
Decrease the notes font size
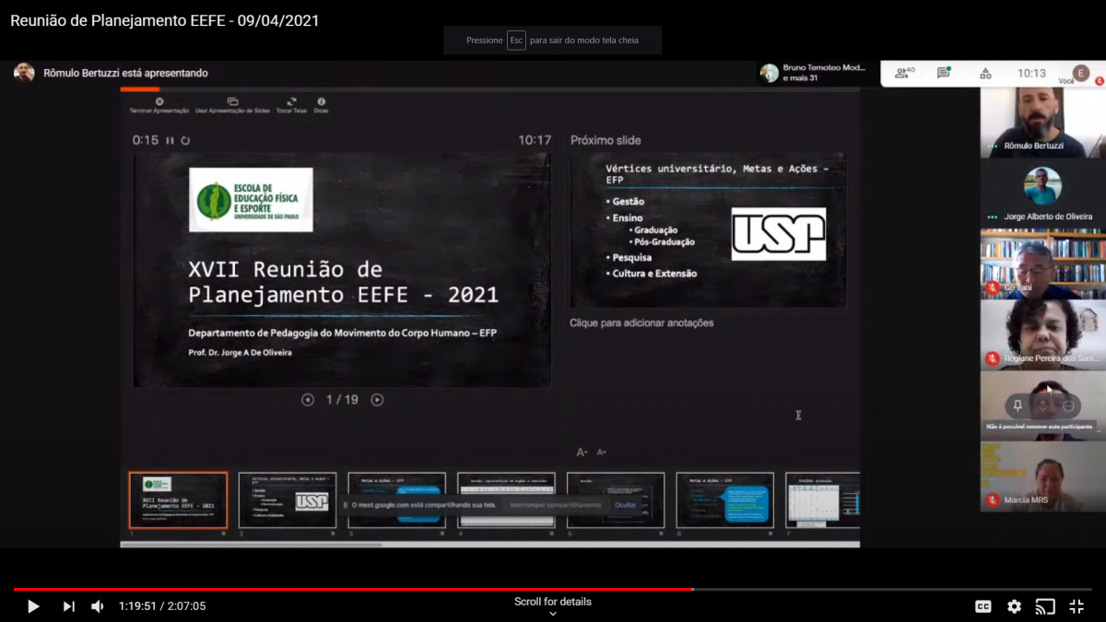click(x=602, y=452)
